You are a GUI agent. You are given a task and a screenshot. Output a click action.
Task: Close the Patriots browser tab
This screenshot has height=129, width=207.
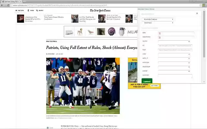[21, 2]
